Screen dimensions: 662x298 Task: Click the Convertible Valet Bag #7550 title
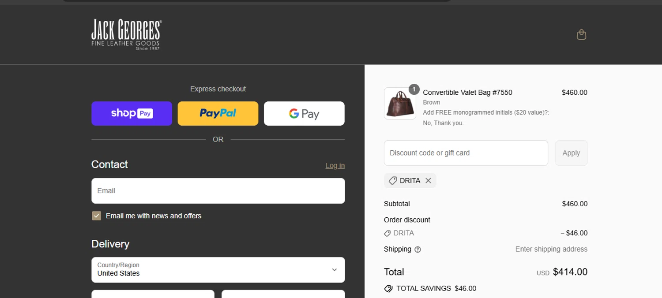(467, 93)
